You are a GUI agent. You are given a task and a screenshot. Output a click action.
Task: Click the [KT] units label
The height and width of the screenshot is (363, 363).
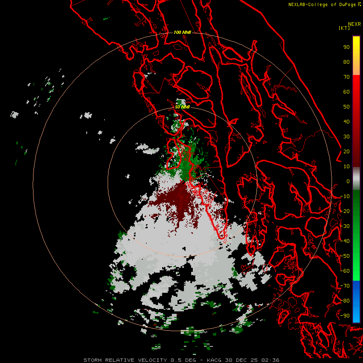[x=344, y=28]
